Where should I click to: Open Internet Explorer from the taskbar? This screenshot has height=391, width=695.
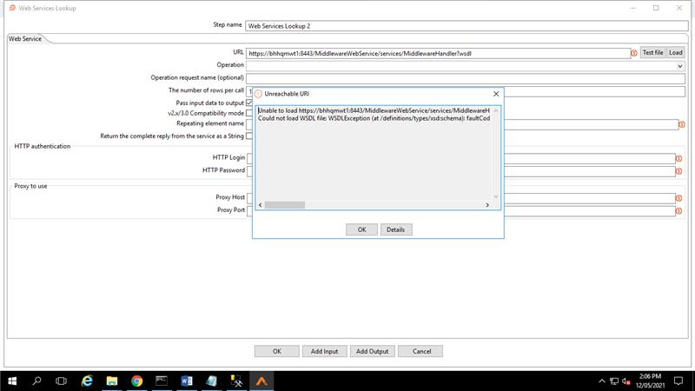pyautogui.click(x=87, y=381)
